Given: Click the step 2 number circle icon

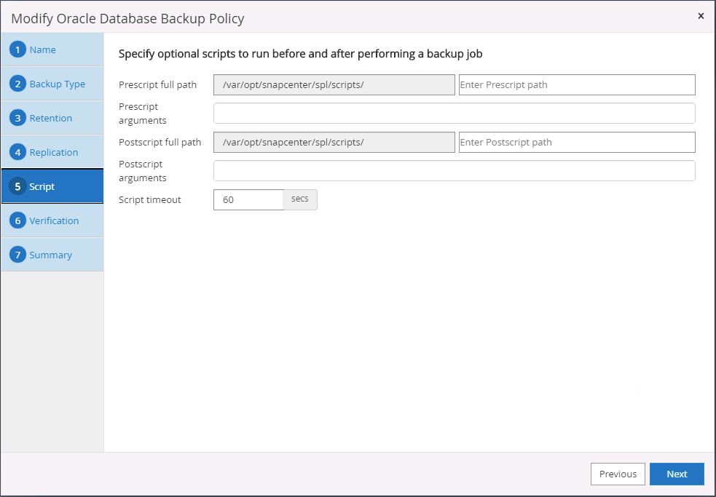Looking at the screenshot, I should 17,84.
